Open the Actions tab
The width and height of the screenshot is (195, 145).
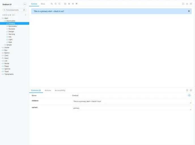[x=48, y=90]
